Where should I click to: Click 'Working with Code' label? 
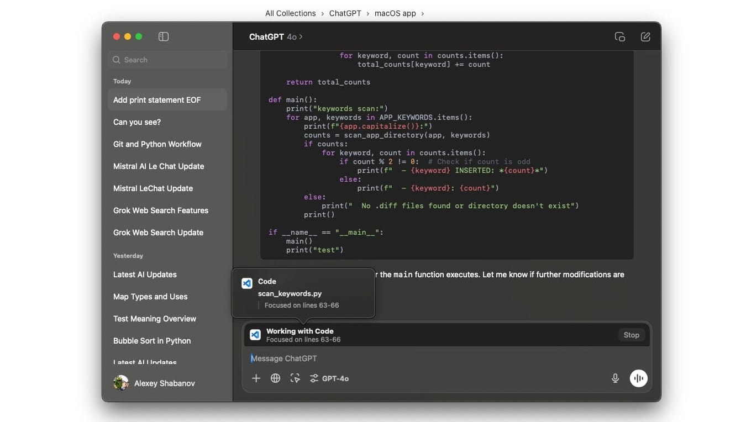299,331
